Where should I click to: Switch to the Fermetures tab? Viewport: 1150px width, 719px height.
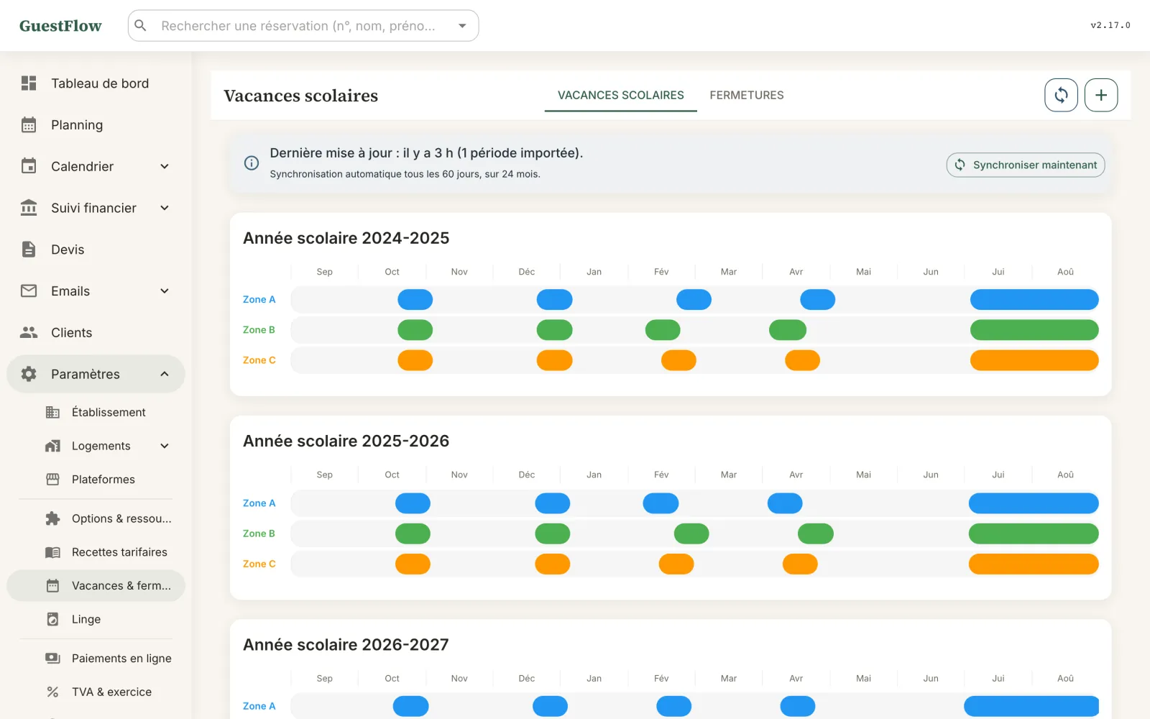tap(747, 95)
